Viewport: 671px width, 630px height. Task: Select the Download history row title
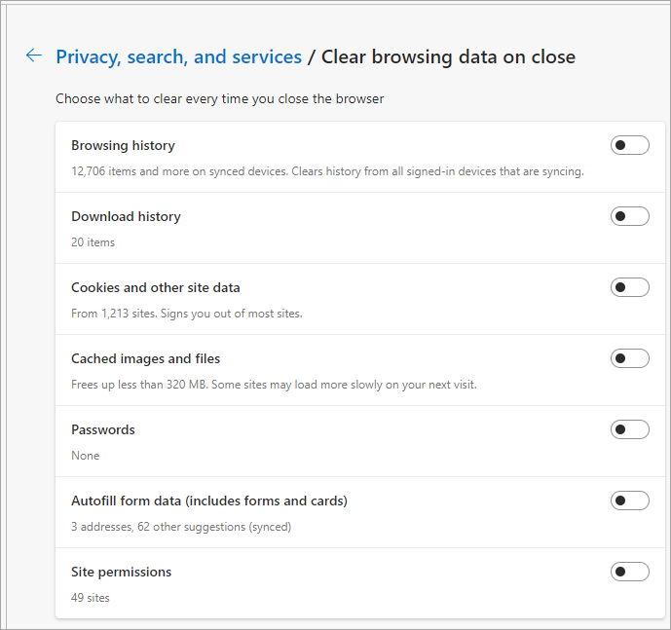tap(126, 216)
